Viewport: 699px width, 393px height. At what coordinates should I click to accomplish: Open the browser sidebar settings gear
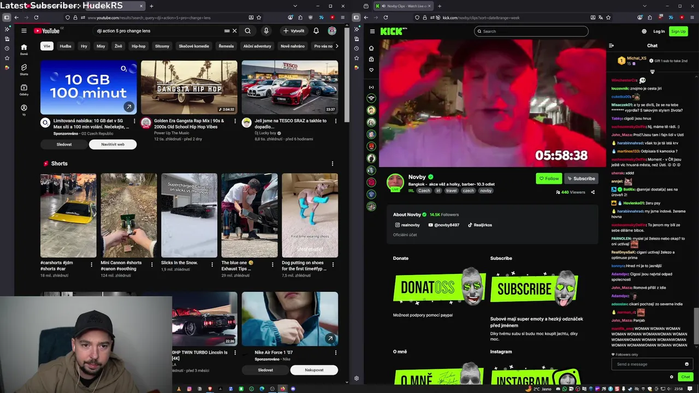click(x=356, y=378)
